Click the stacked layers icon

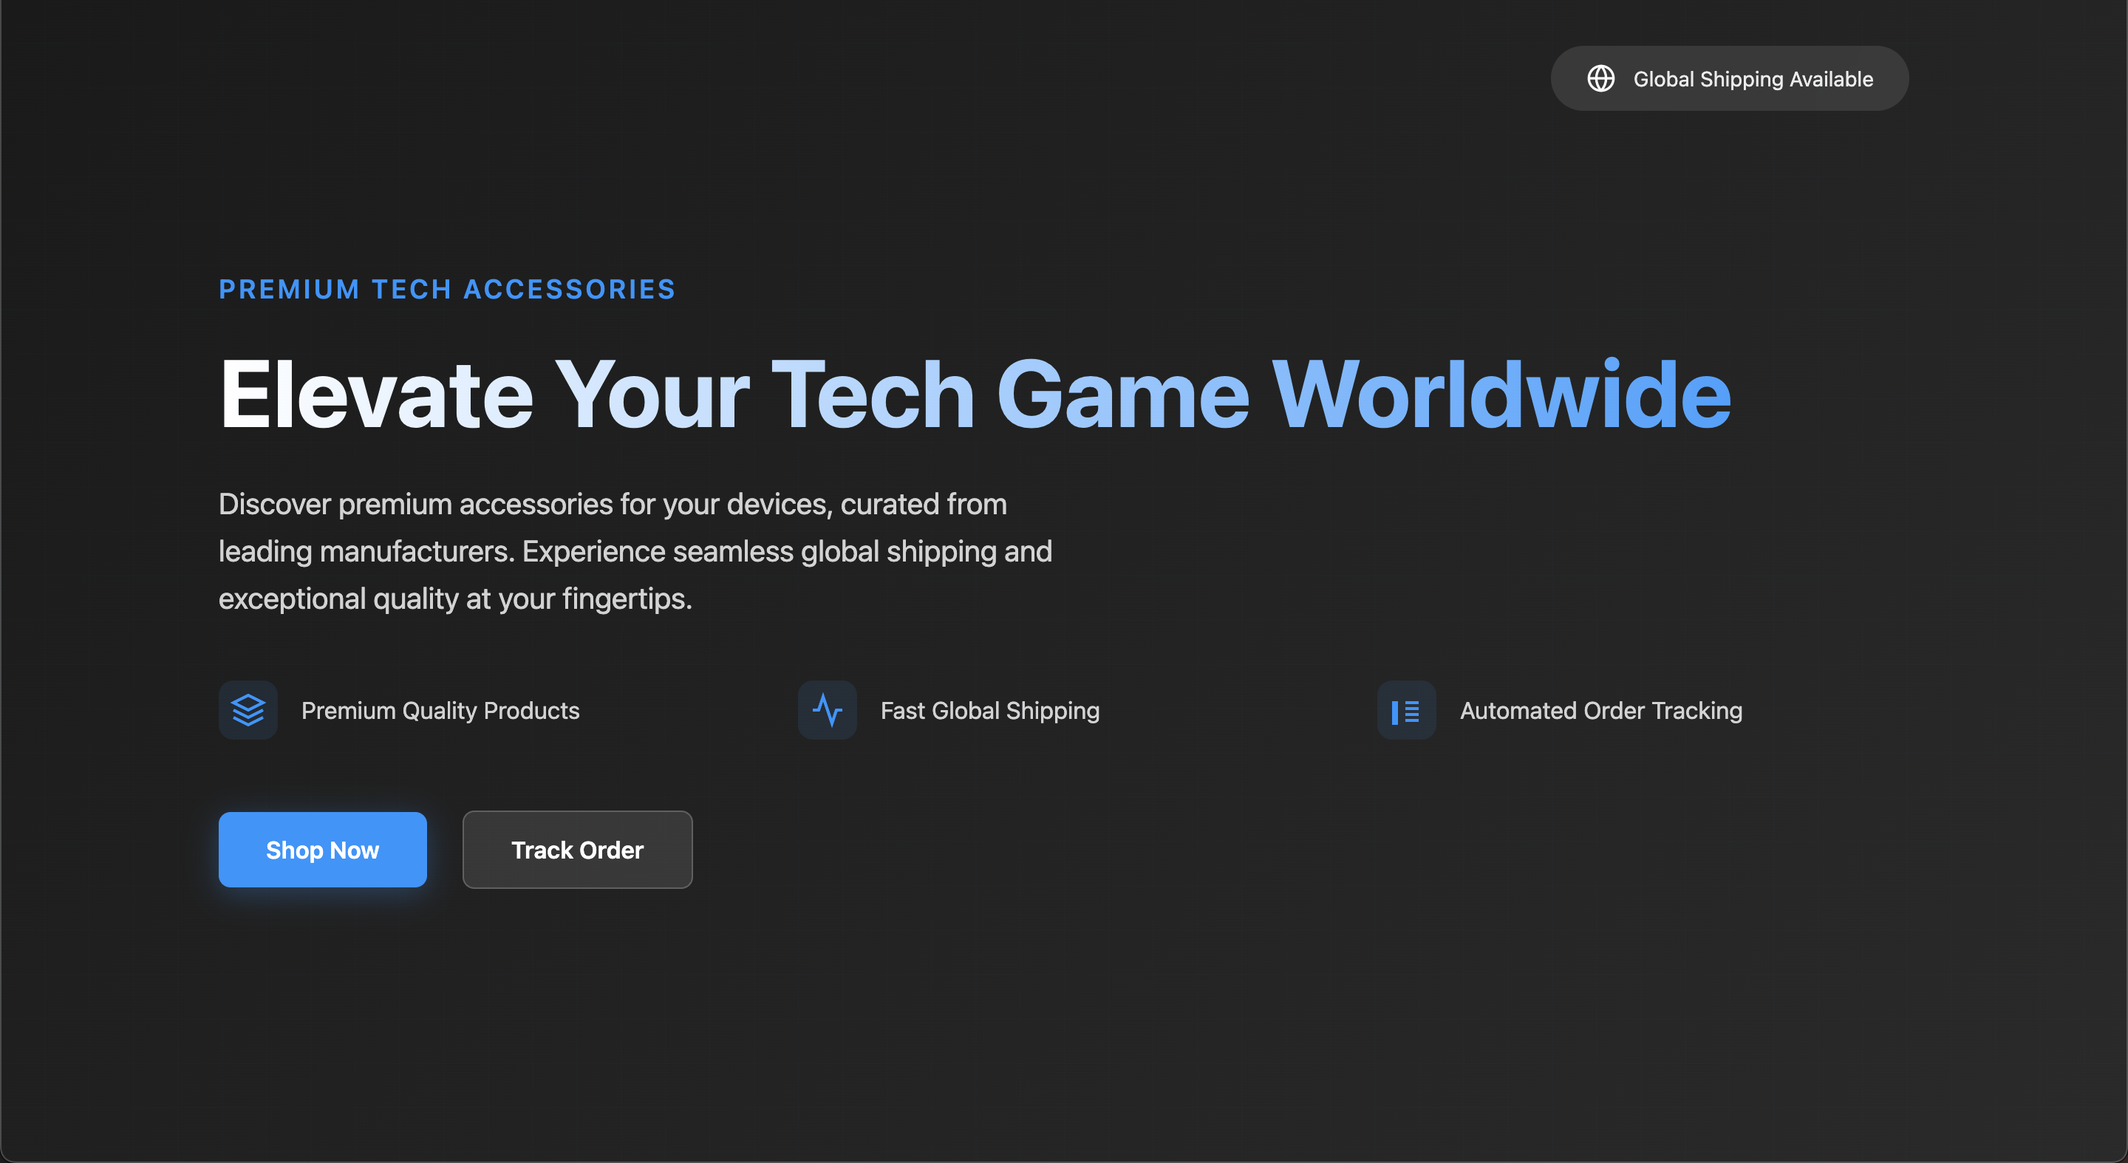pos(248,709)
